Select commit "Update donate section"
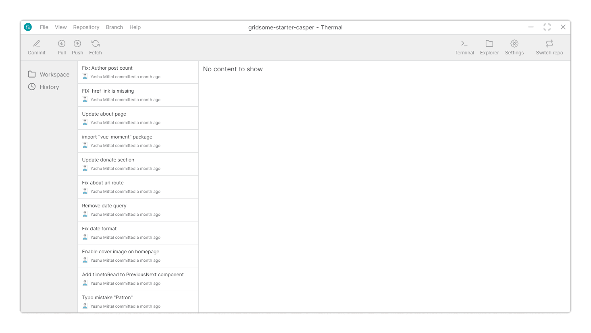 [138, 164]
